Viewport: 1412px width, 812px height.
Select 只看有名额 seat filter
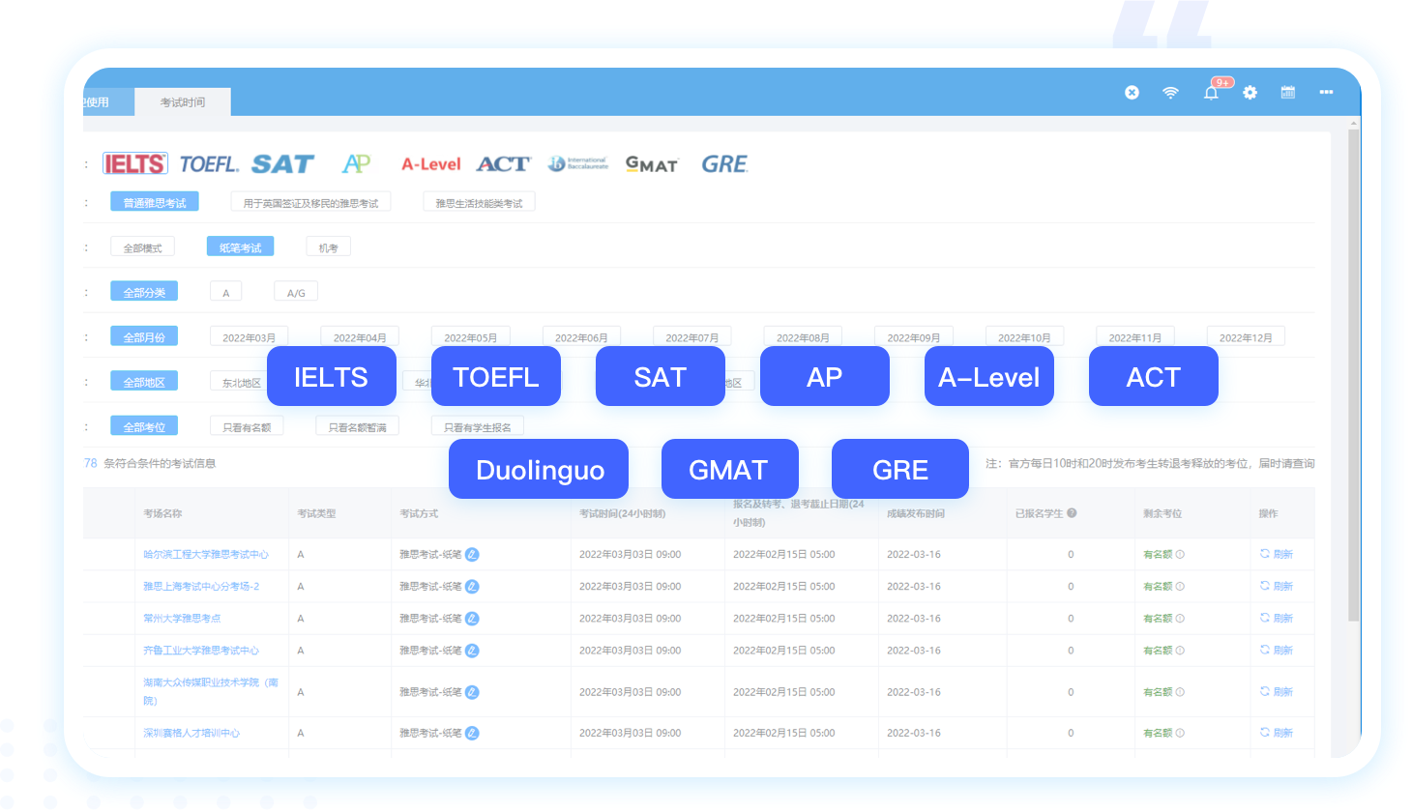247,426
